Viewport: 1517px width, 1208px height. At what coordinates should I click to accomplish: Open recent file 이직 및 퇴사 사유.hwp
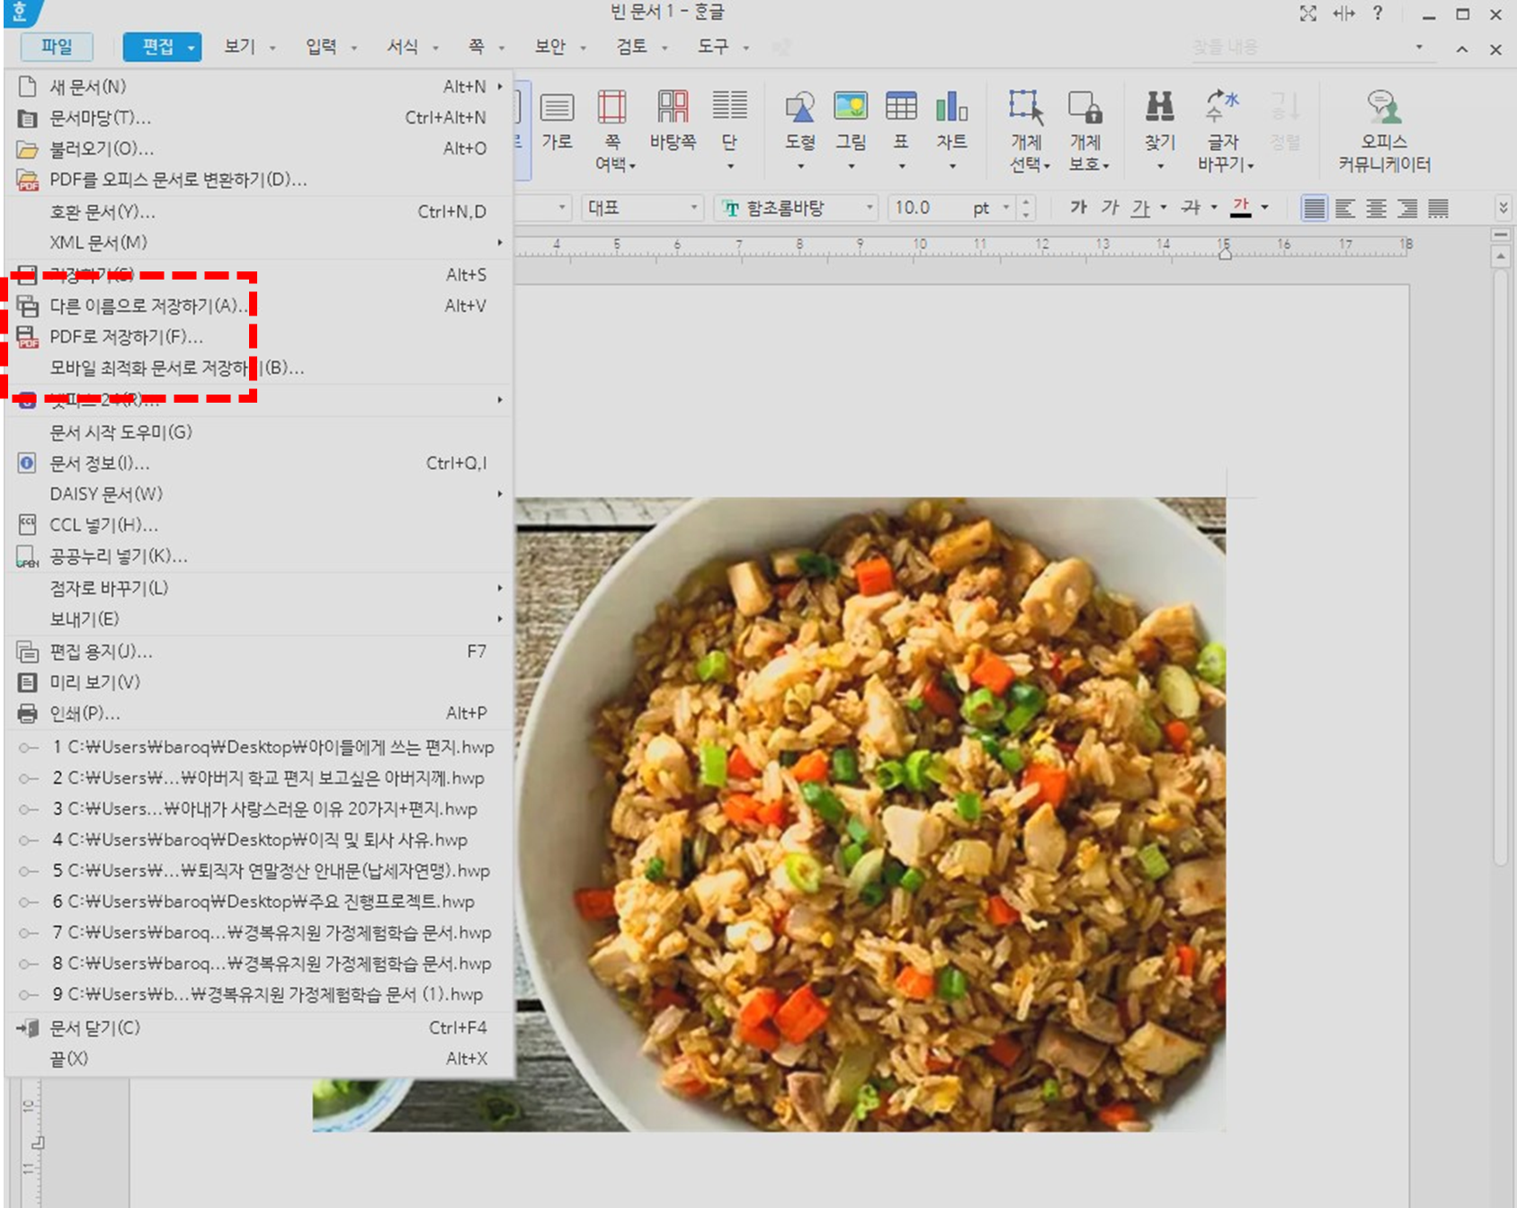click(x=260, y=839)
